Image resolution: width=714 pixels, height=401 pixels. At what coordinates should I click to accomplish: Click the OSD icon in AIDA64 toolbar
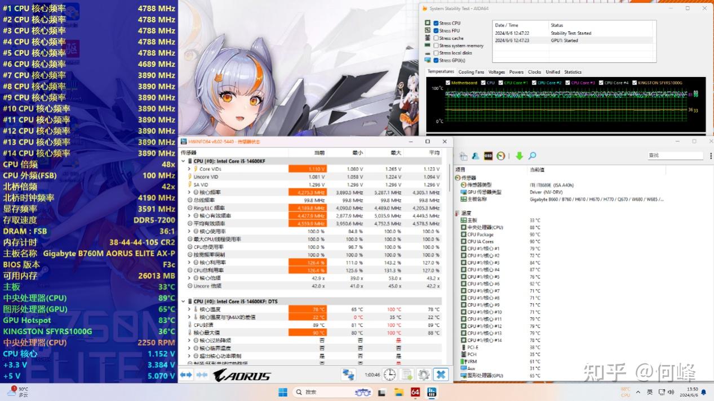(488, 156)
